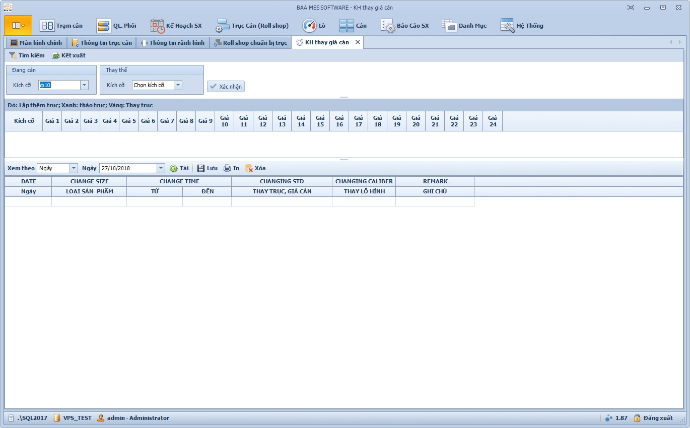The image size is (690, 428).
Task: Open the Báo Cáo SX reports menu
Action: (405, 26)
